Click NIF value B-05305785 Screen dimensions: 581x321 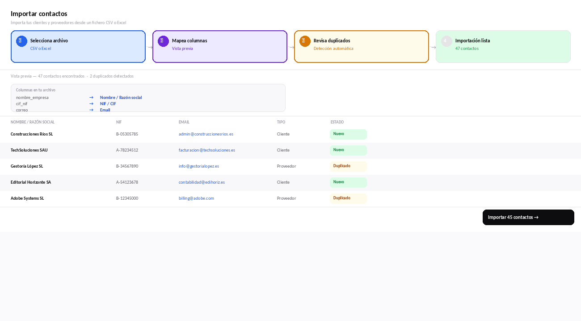tap(127, 134)
